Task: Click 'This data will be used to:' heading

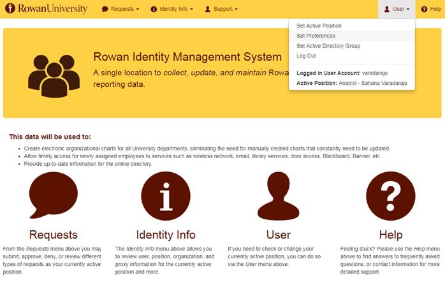Action: pyautogui.click(x=50, y=137)
